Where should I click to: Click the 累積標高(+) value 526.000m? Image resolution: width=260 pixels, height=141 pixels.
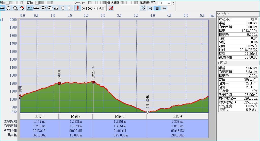[x=250, y=98]
